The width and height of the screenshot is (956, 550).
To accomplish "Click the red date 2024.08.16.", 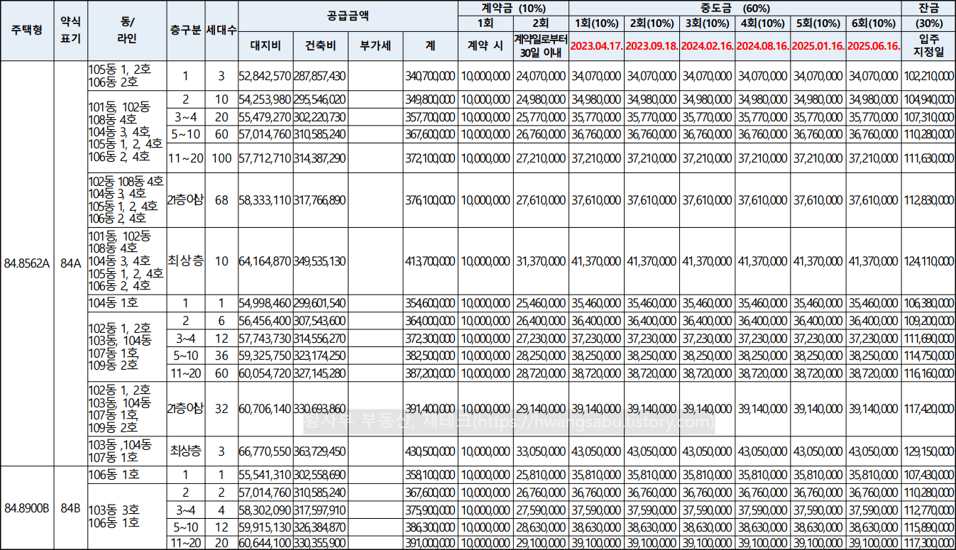I will pos(763,46).
